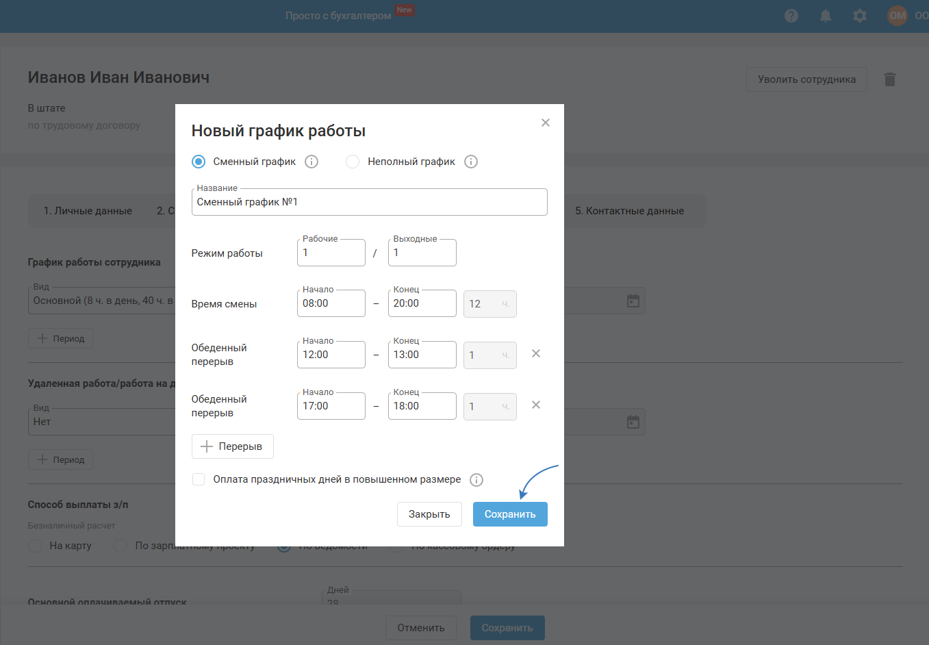Enable Оплата праздничных дней в повышенном размере
Screen dimensions: 929x645
[199, 479]
